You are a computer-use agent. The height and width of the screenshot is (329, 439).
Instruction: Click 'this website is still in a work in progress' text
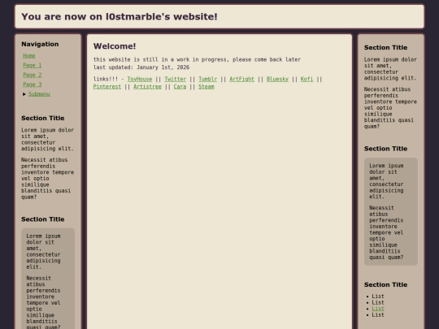tap(161, 59)
